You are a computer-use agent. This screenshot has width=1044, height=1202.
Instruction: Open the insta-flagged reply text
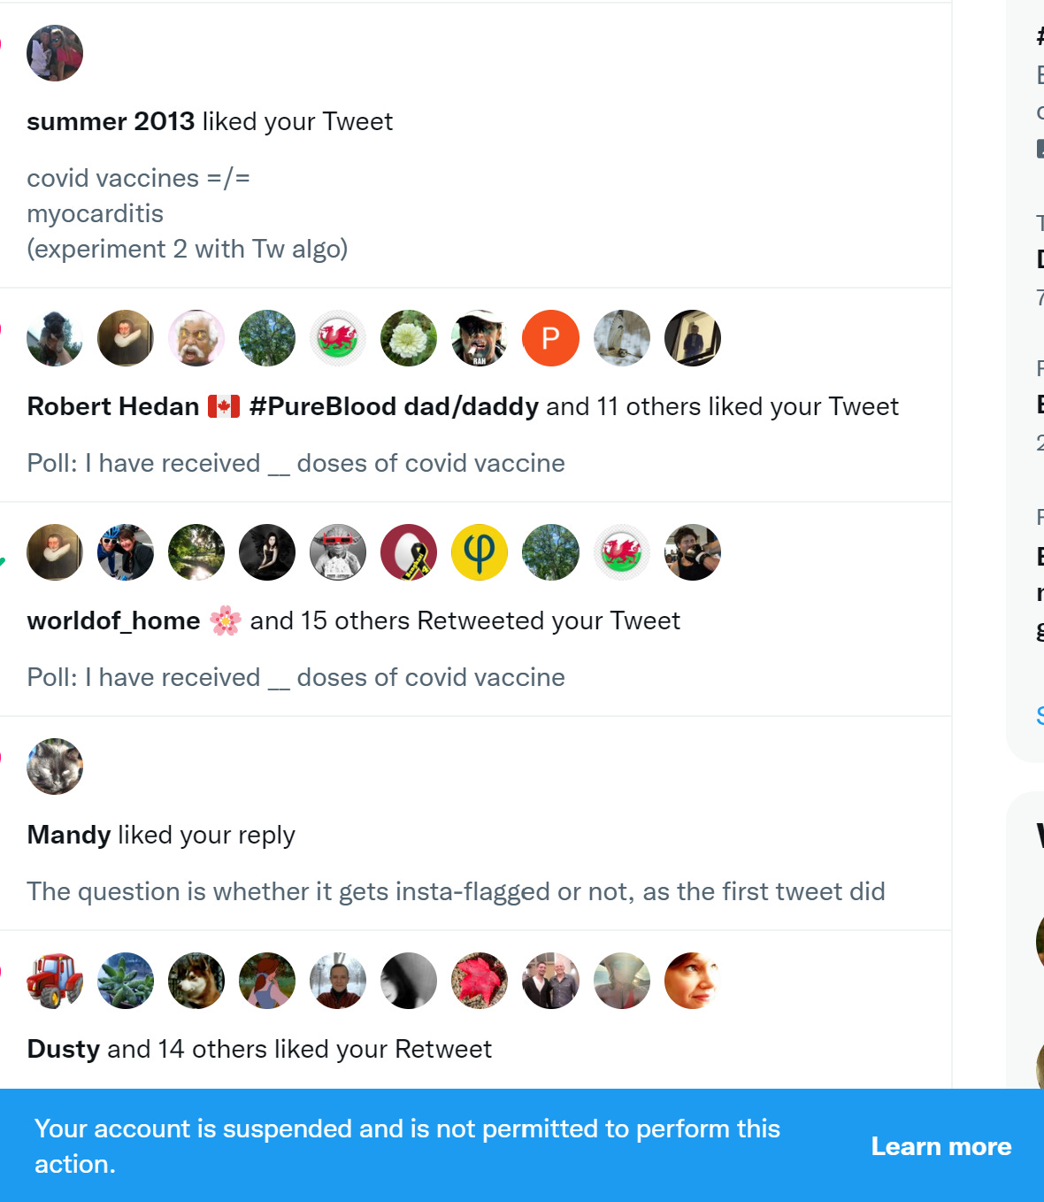[x=456, y=891]
